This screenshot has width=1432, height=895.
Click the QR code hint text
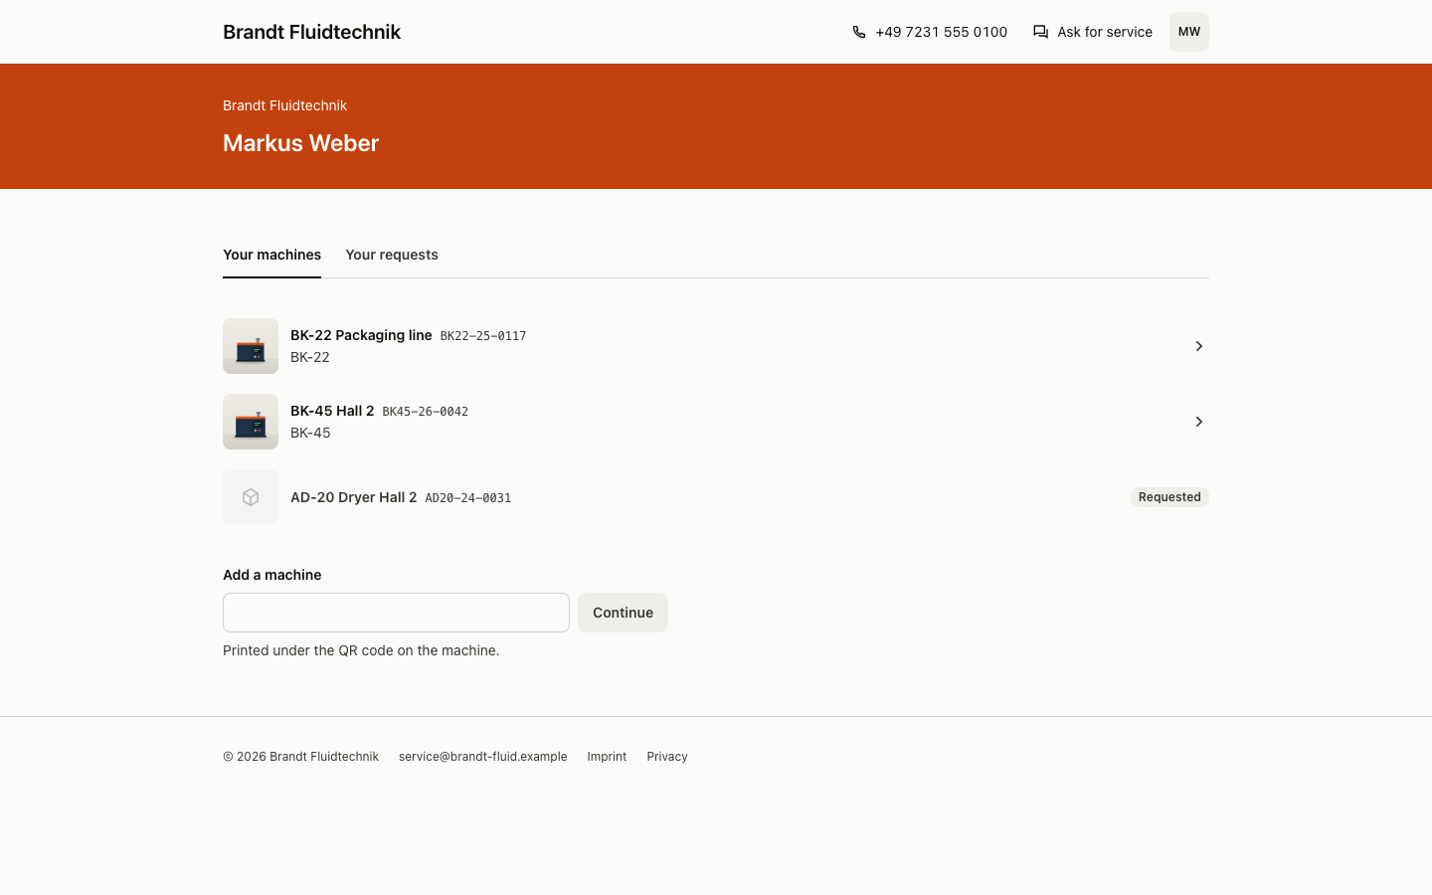pos(361,650)
